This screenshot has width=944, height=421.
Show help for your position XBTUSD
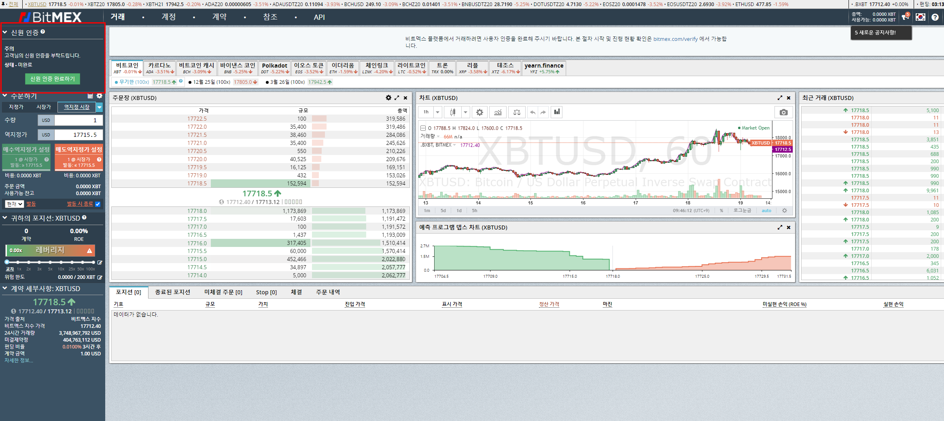click(84, 217)
